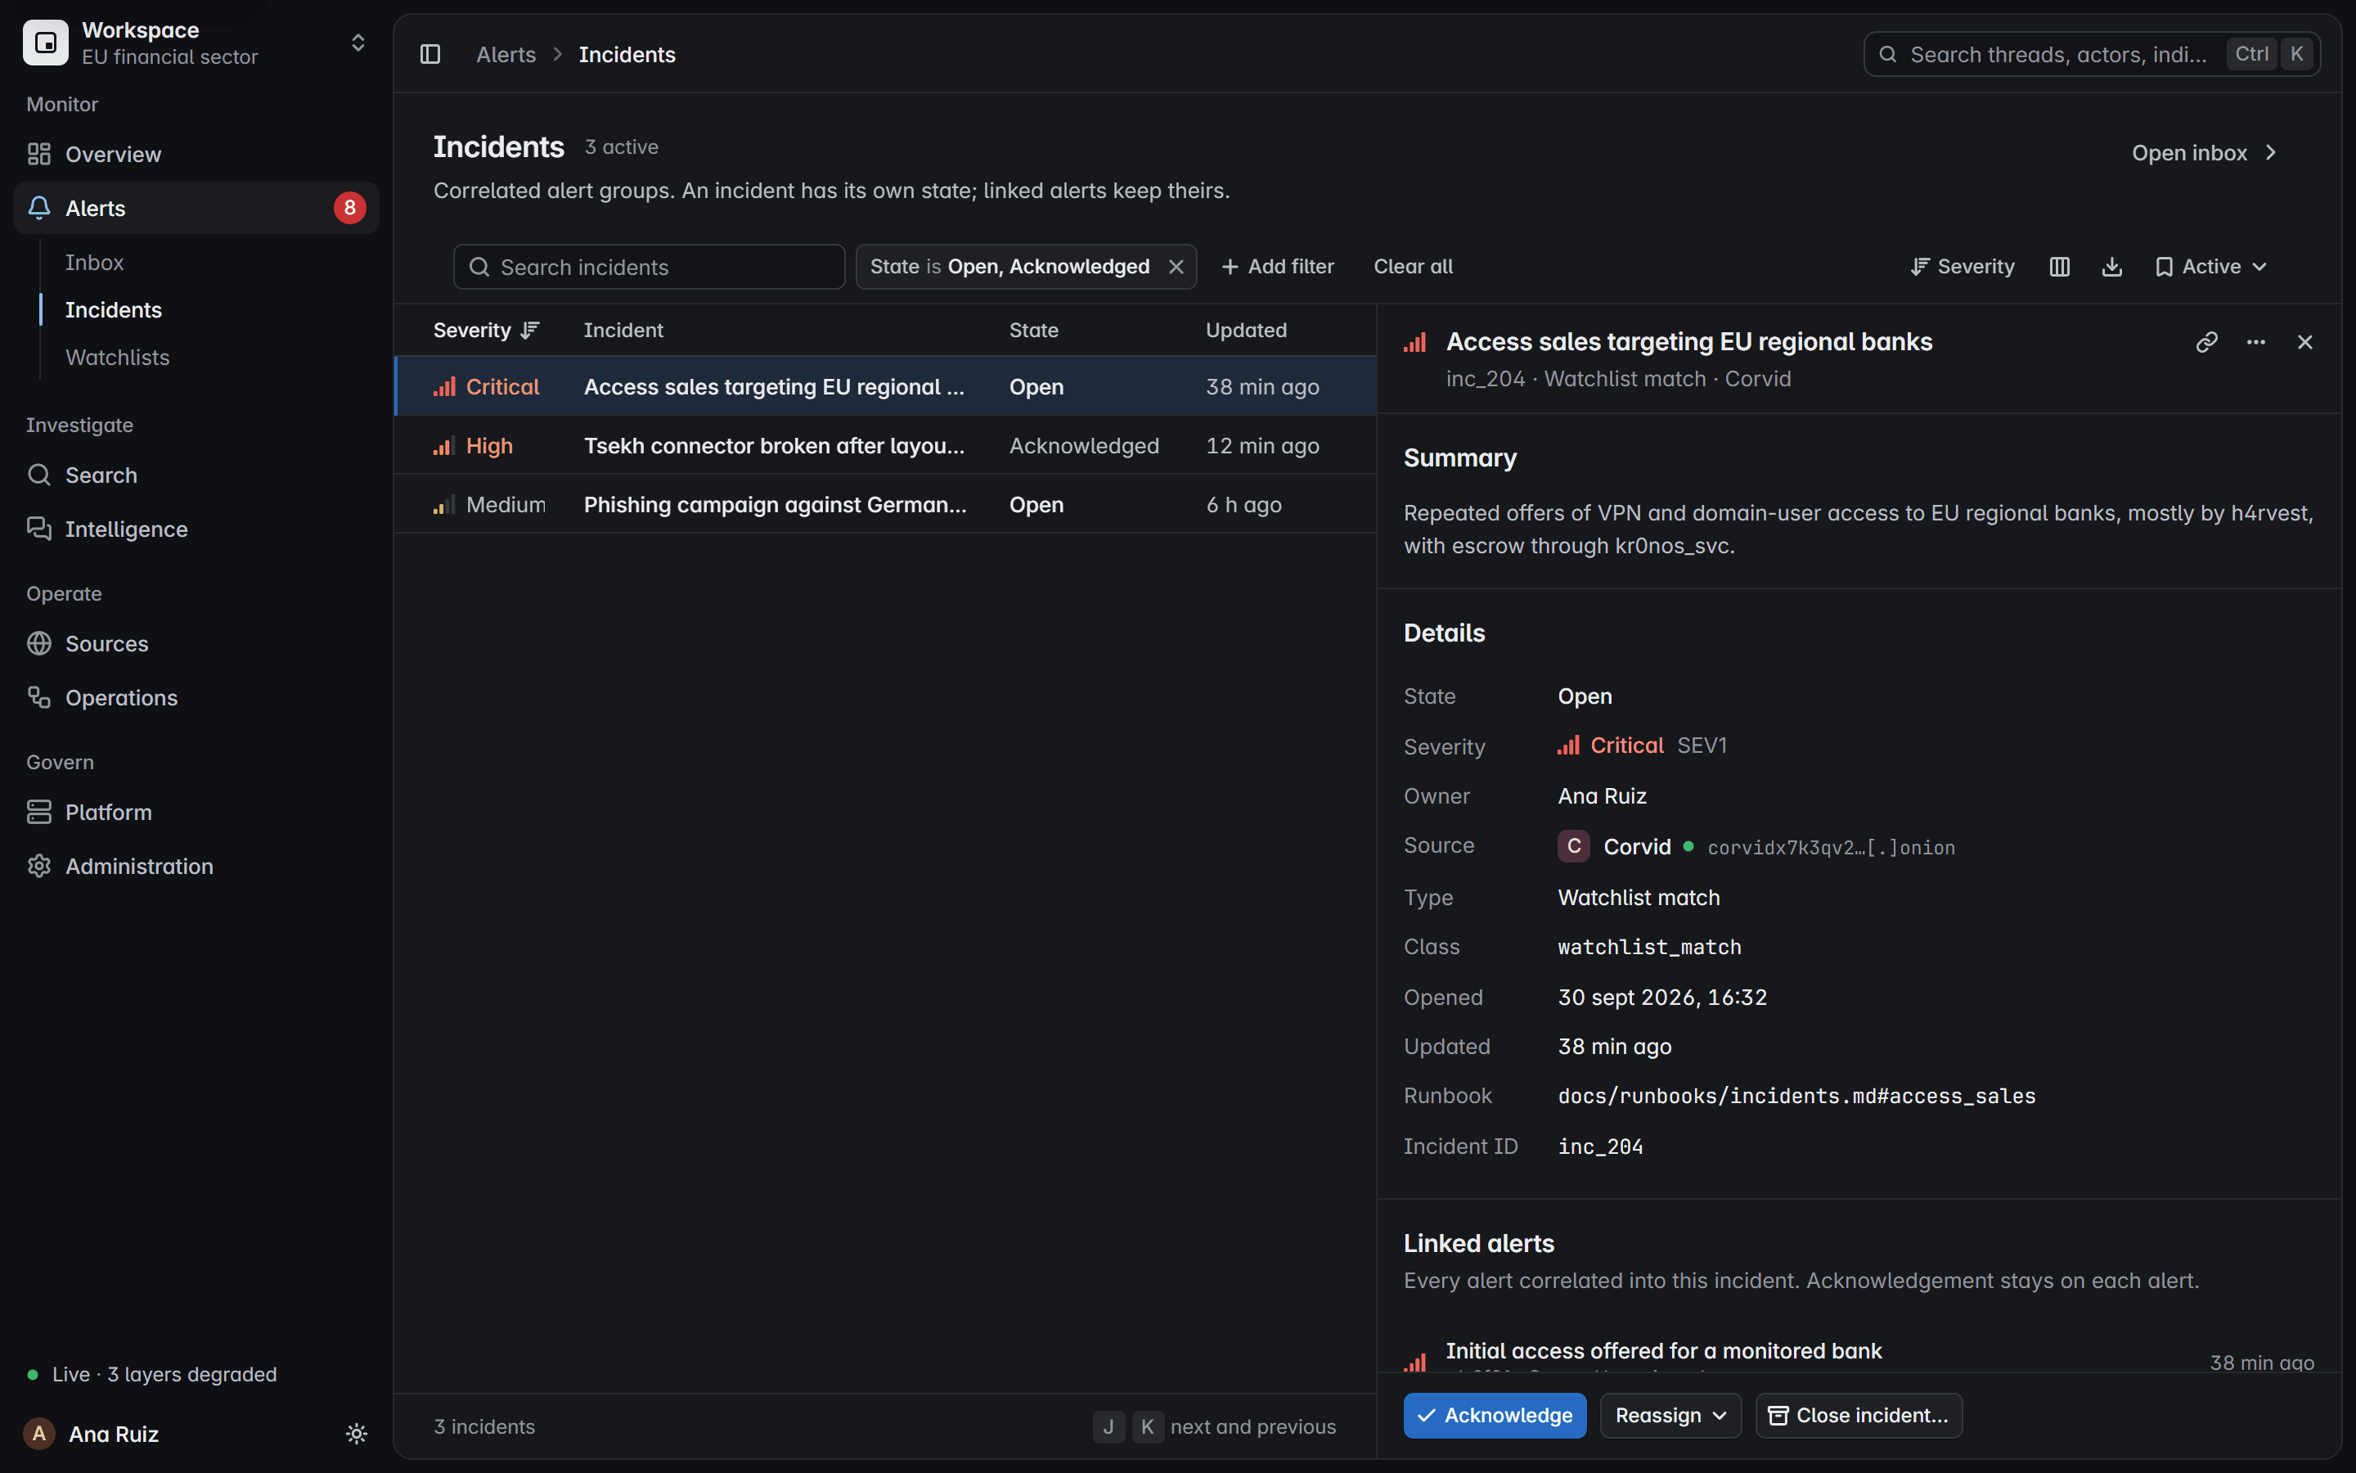Open Alerts section in sidebar

pos(196,208)
